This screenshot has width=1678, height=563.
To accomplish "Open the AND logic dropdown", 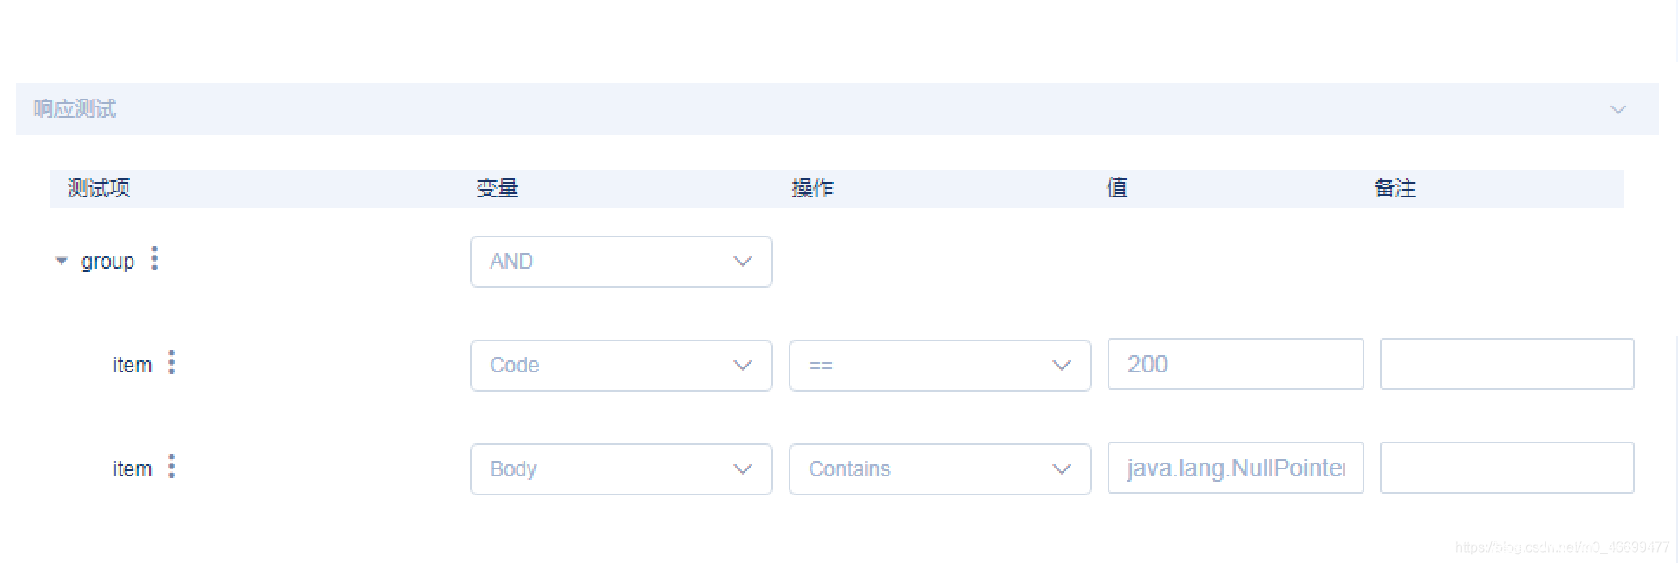I will [x=621, y=262].
